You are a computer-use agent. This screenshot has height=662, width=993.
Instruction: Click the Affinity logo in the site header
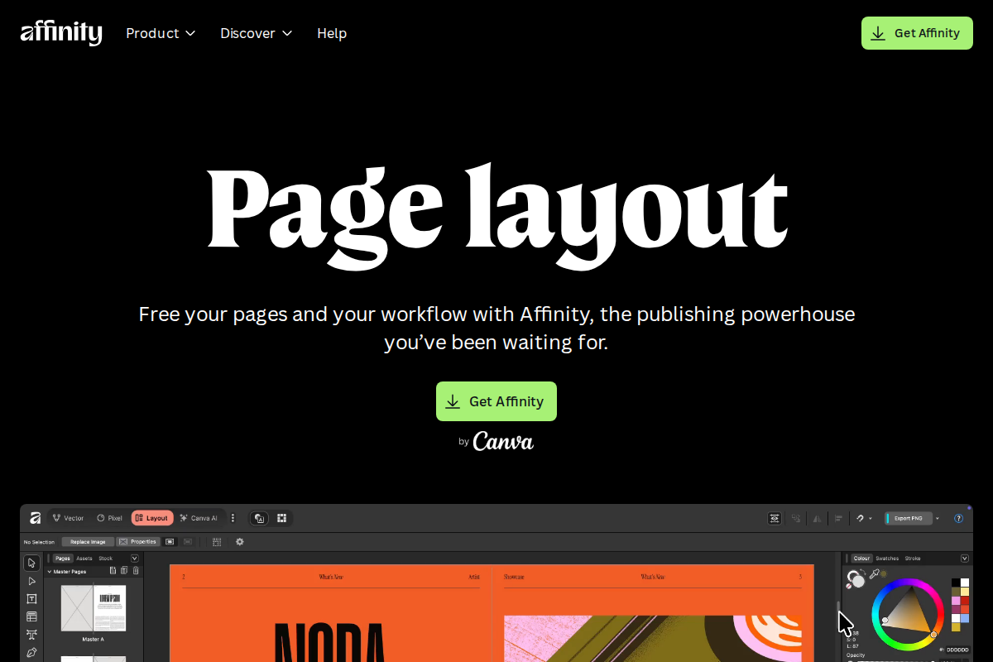pyautogui.click(x=61, y=33)
